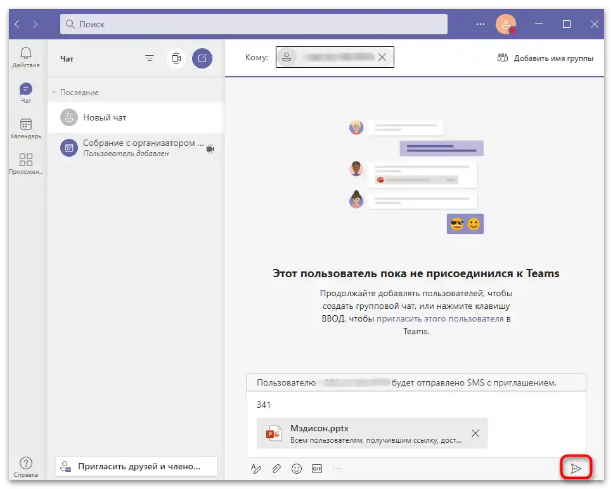Switch to the Чат tab in sidebar

(x=26, y=93)
